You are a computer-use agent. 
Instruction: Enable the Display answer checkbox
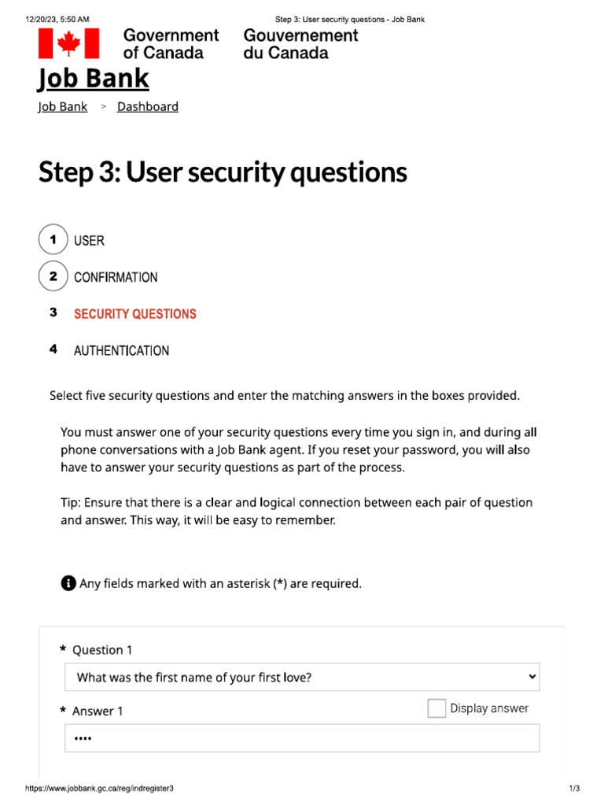pyautogui.click(x=436, y=708)
